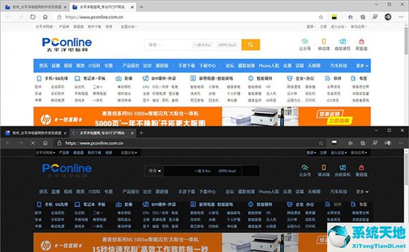The image size is (409, 252).
Task: Expand 综合 search category in dark-theme page
Action: pyautogui.click(x=155, y=171)
